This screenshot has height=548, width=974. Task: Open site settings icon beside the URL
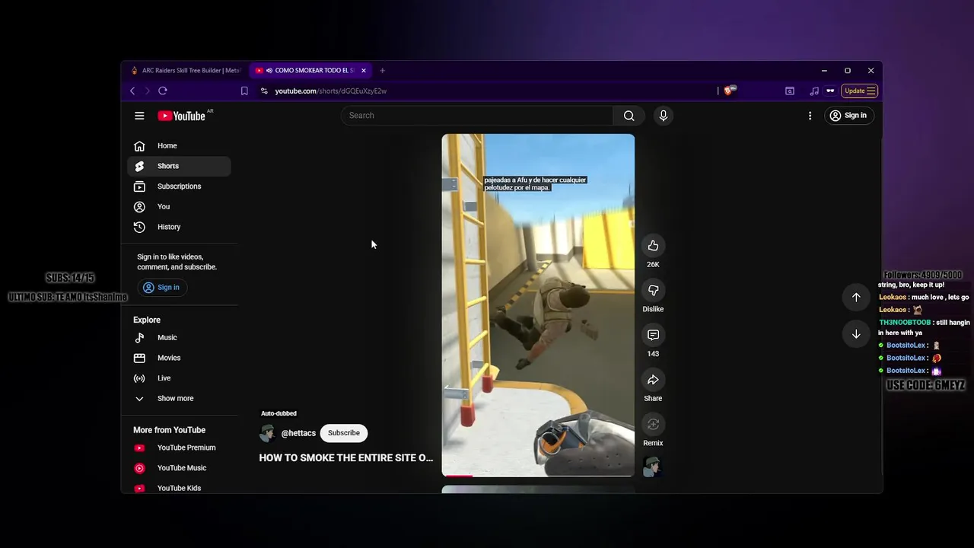[x=264, y=91]
